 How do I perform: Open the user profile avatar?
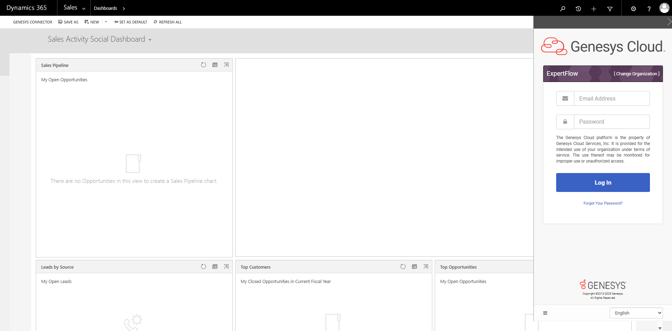coord(664,8)
